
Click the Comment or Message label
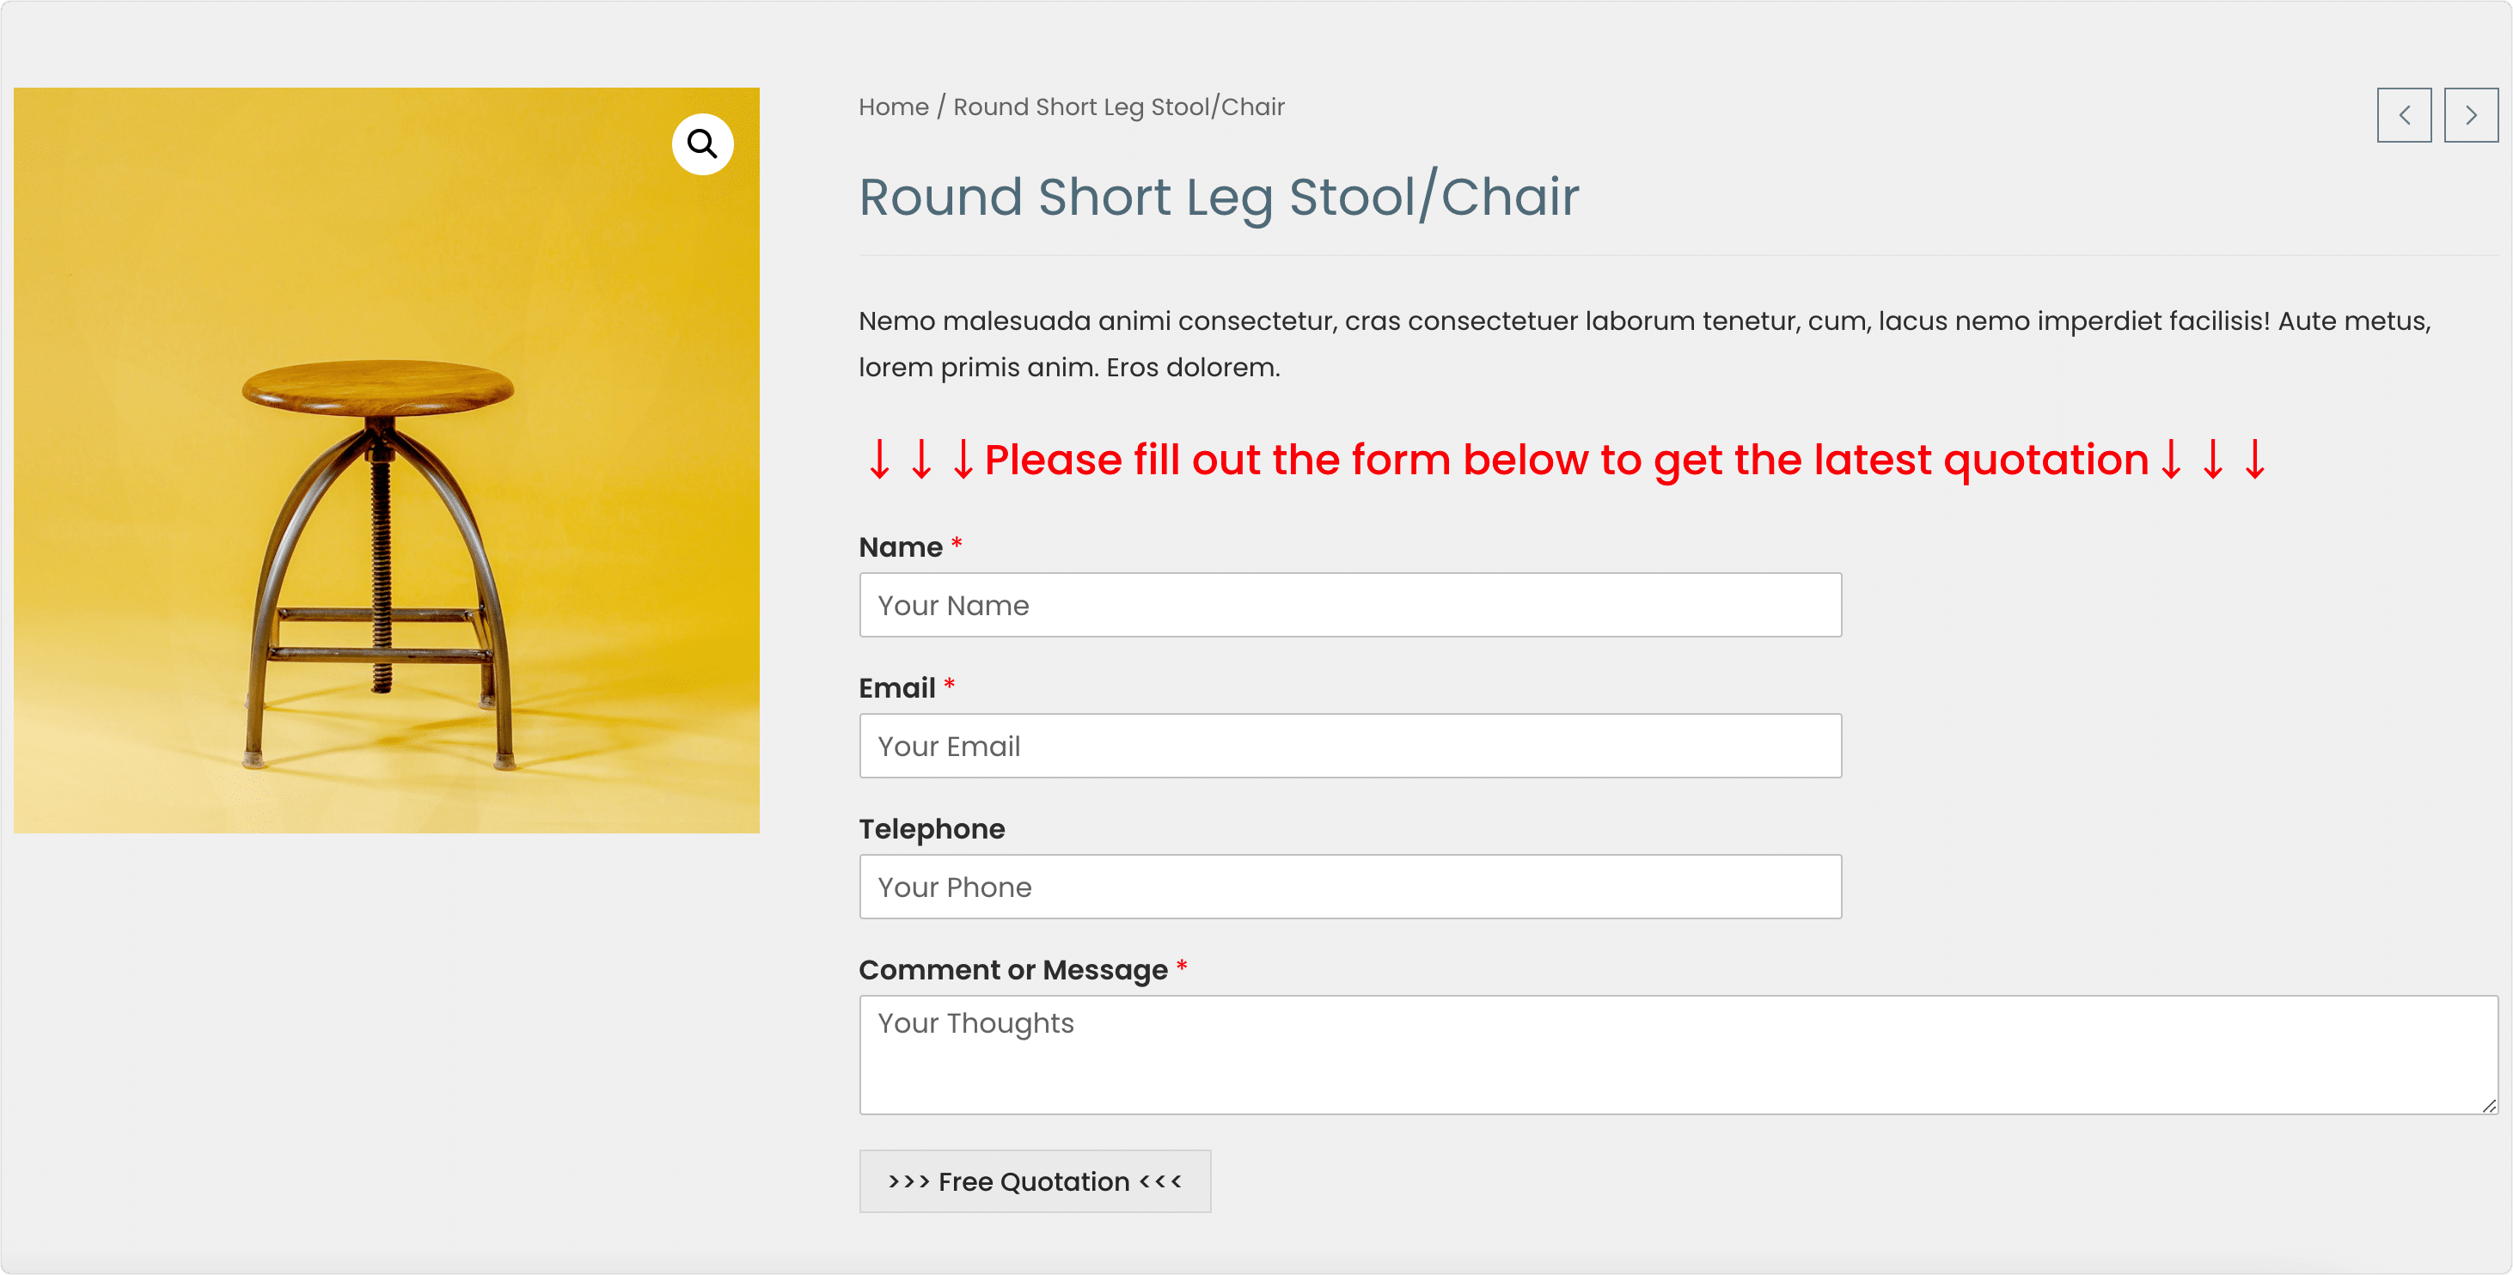(1012, 970)
